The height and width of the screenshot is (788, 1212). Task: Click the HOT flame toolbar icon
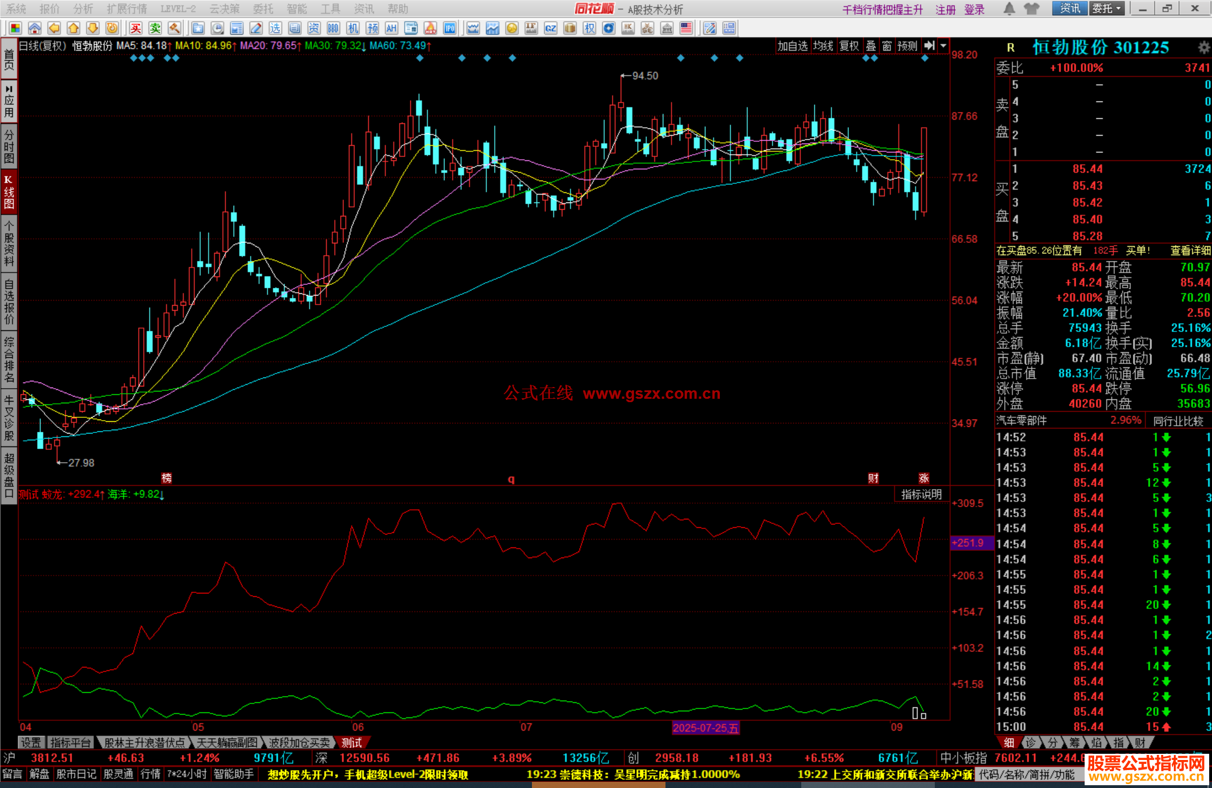(430, 28)
